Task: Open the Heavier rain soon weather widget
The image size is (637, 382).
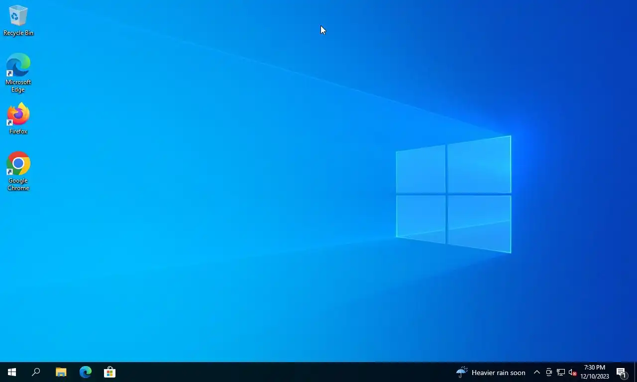Action: pos(491,373)
